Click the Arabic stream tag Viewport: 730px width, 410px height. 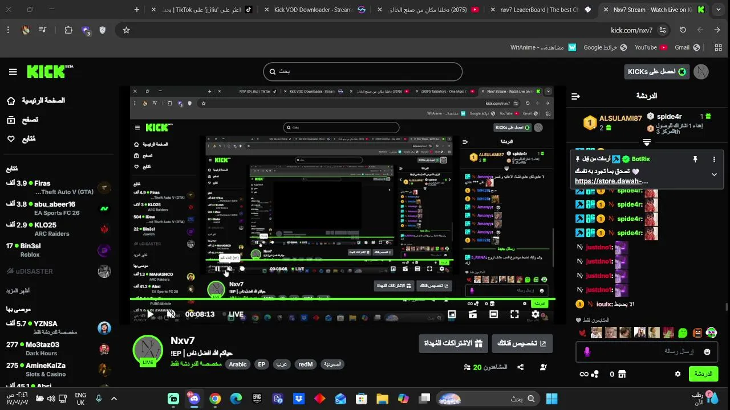pyautogui.click(x=238, y=364)
